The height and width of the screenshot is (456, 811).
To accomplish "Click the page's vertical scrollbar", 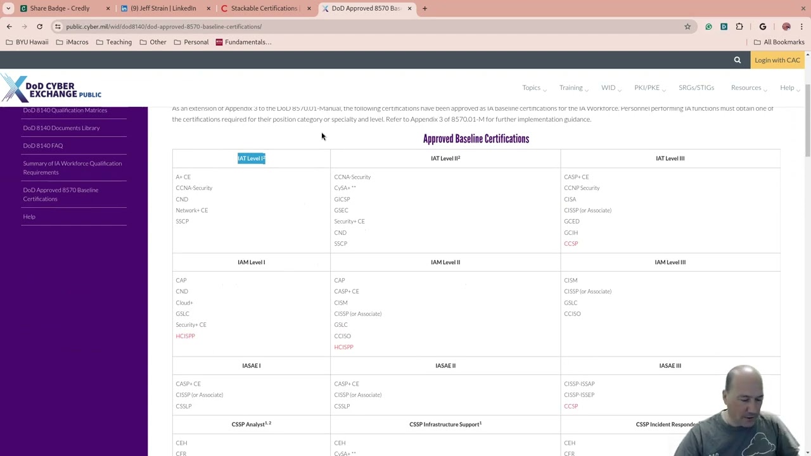I will 807,120.
